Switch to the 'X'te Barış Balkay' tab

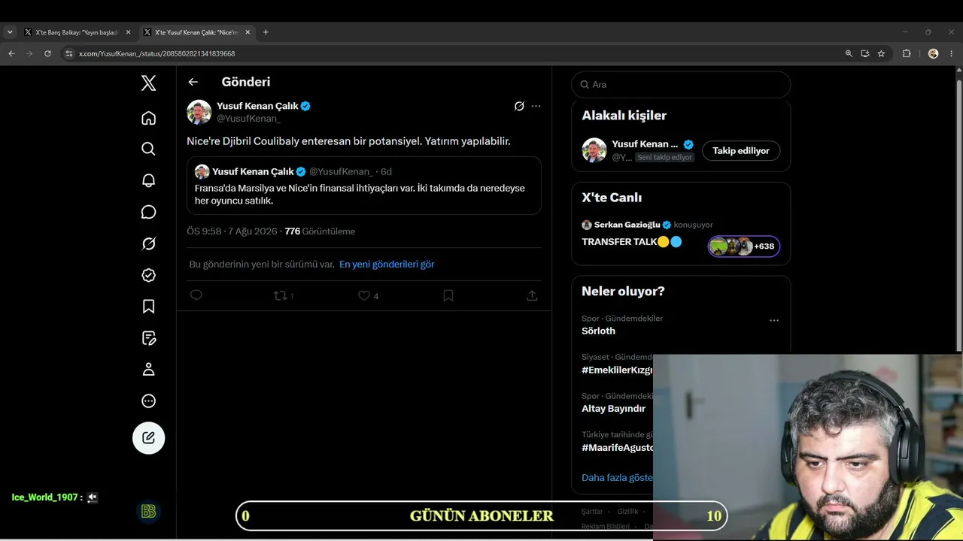tap(77, 32)
